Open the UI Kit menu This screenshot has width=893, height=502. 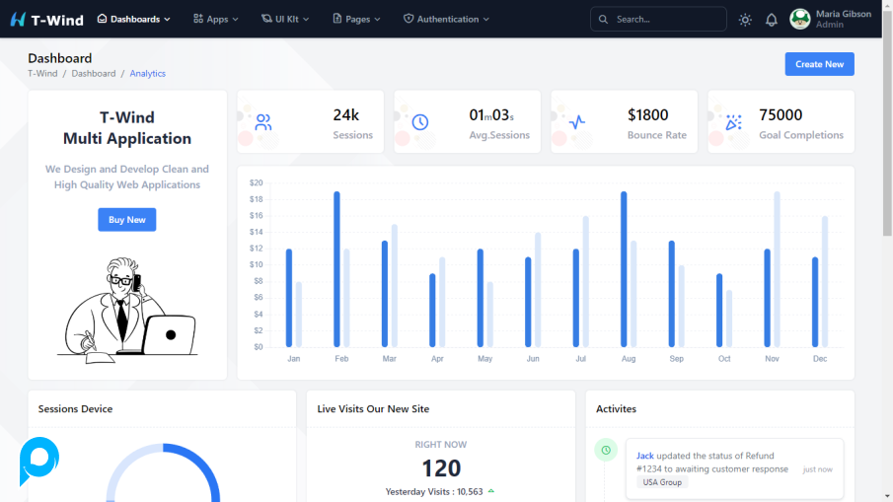(285, 19)
